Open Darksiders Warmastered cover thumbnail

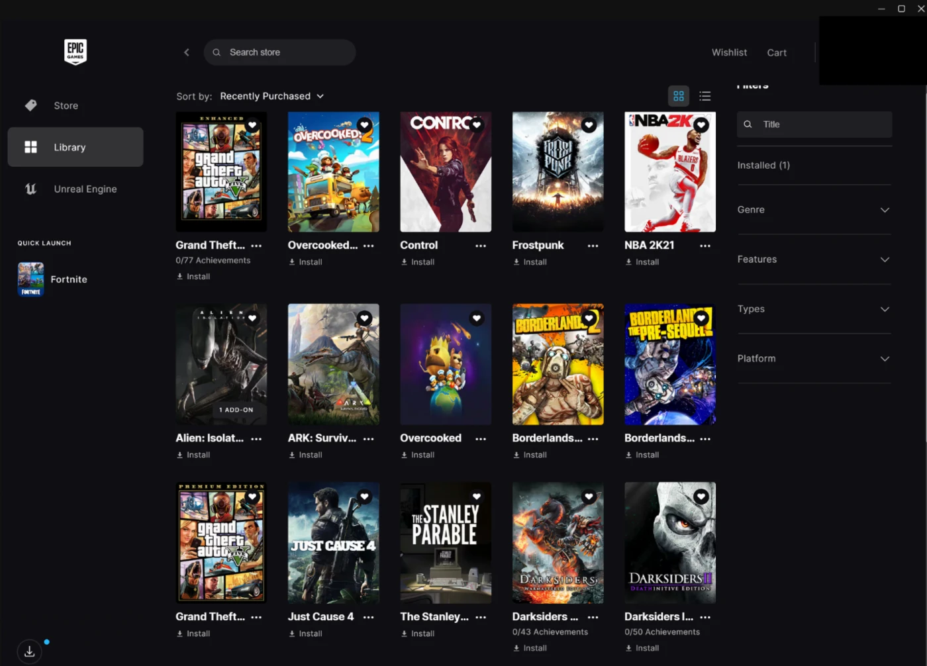tap(558, 543)
